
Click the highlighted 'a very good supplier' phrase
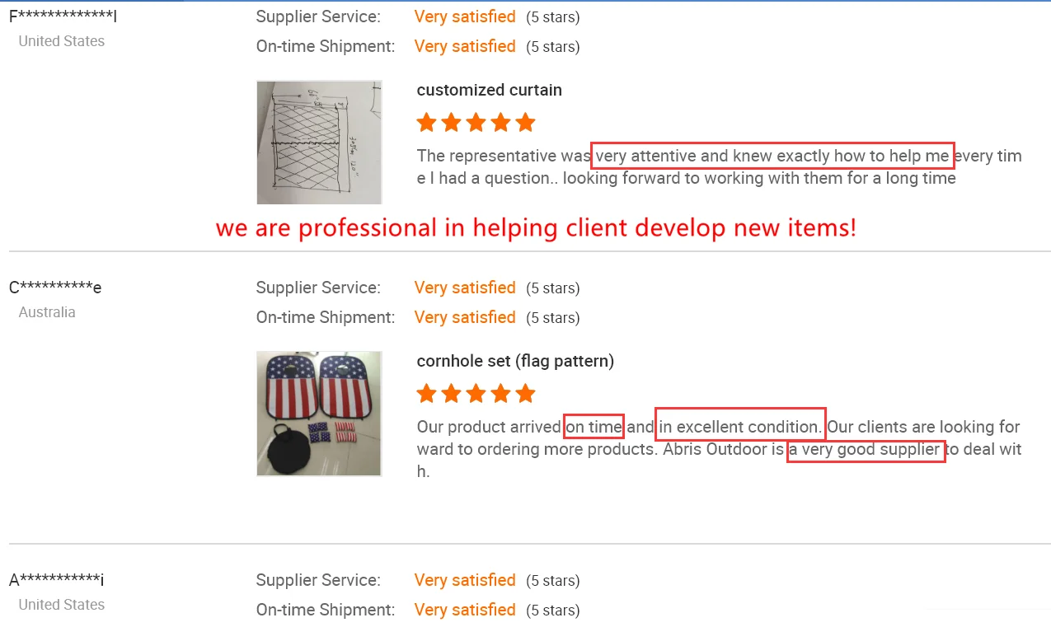[x=866, y=450]
